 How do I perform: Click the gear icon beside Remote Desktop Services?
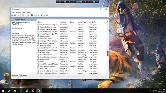38,27
